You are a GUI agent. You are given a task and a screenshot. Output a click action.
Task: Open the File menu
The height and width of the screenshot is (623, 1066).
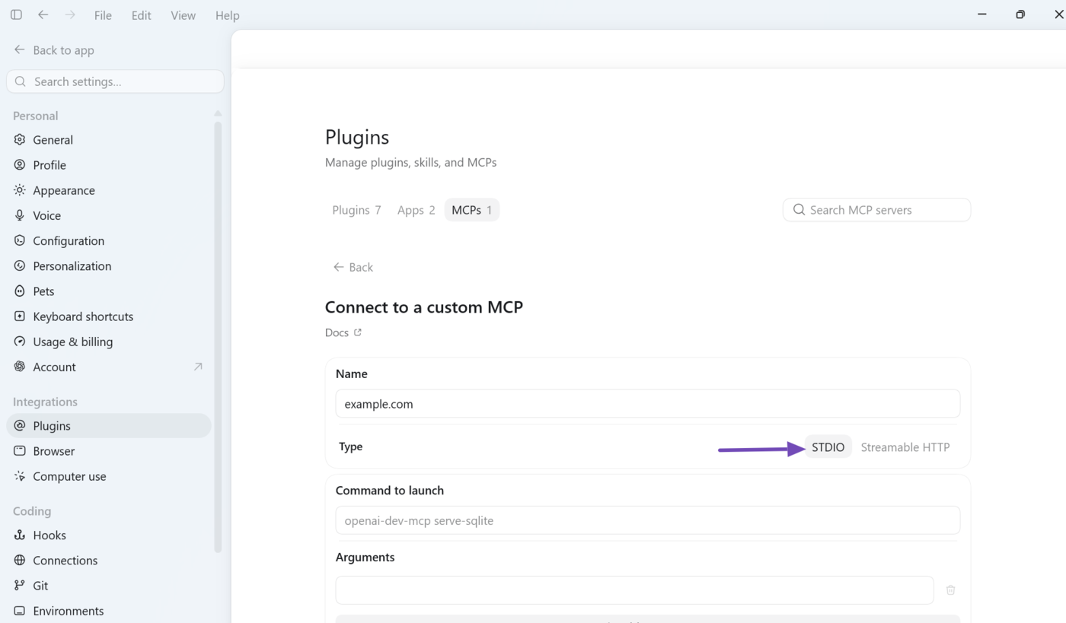coord(103,15)
